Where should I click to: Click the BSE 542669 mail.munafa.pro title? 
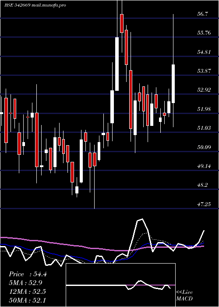point(35,5)
